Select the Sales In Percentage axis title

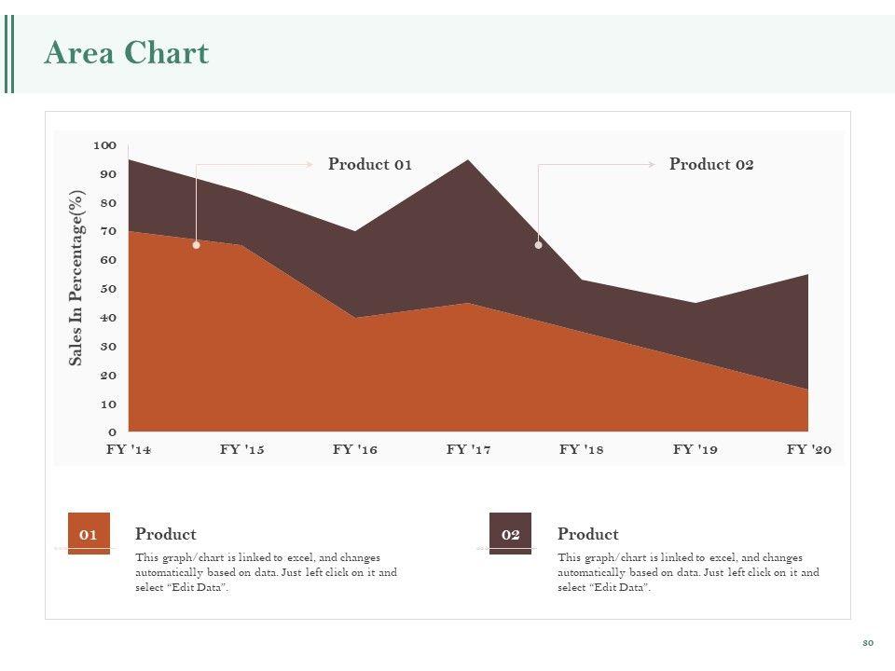(x=77, y=278)
